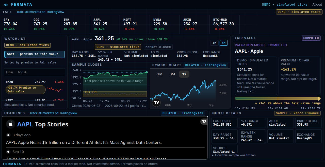Select the 1Y tab on the symbol chart
325x167 pixels.
(184, 74)
